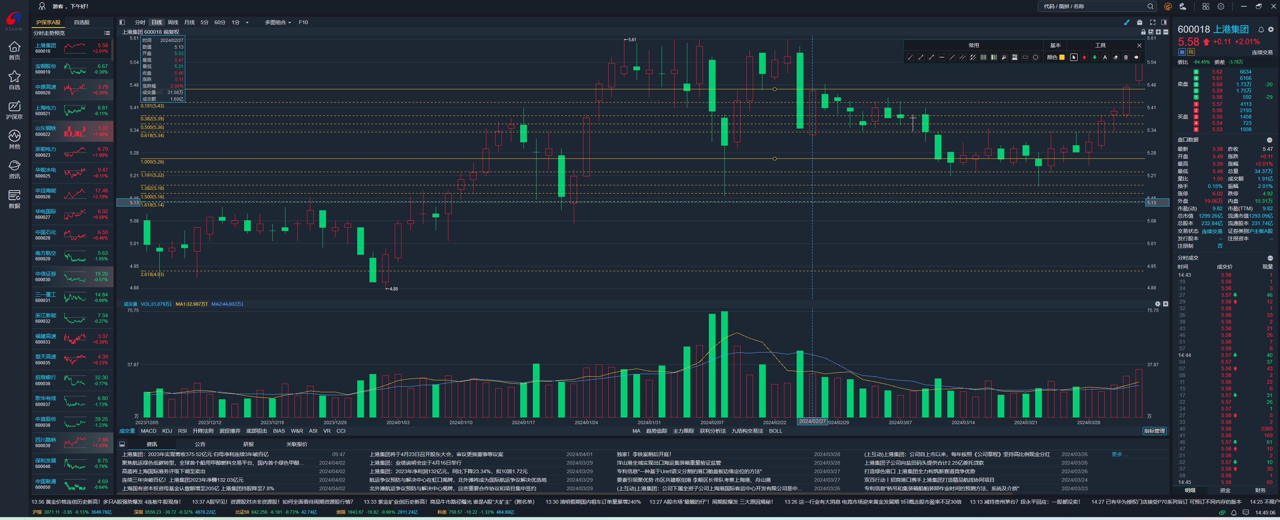Collapse the 分时成交 section

click(1270, 258)
